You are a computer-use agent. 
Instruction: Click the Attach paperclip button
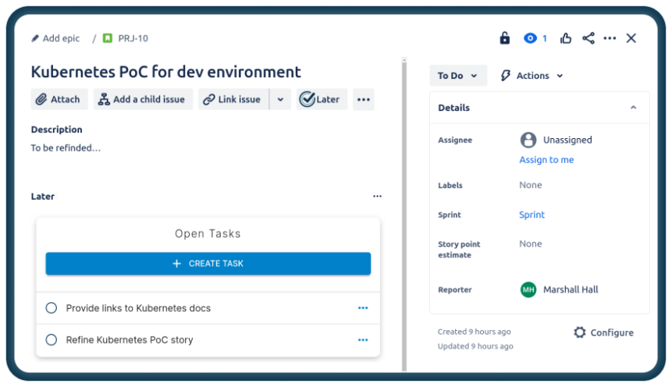click(58, 99)
